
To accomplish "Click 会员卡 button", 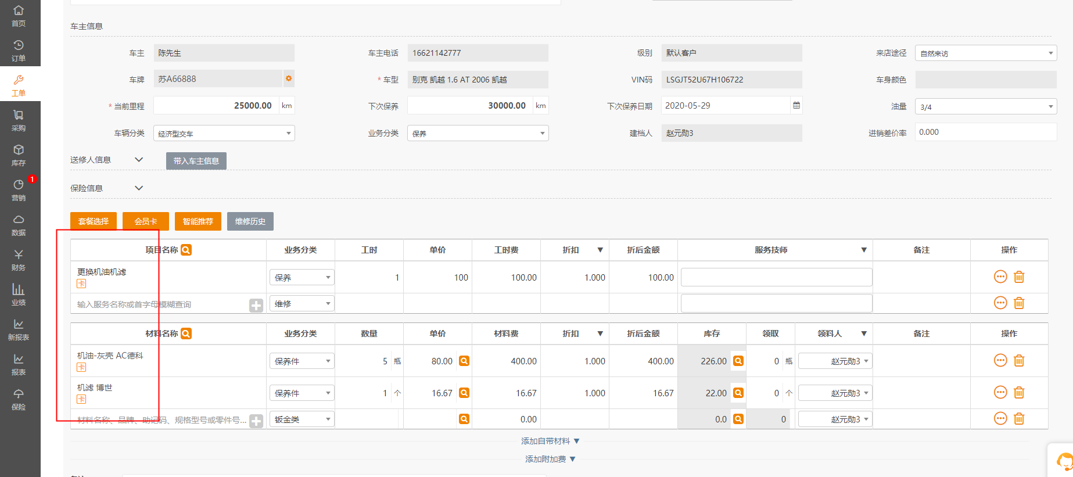I will point(146,221).
